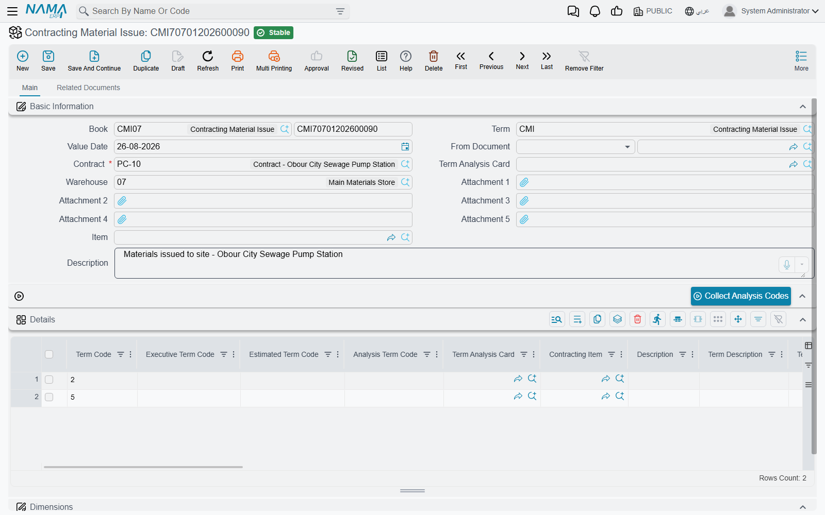Click the grid horizontal scrollbar

click(143, 467)
